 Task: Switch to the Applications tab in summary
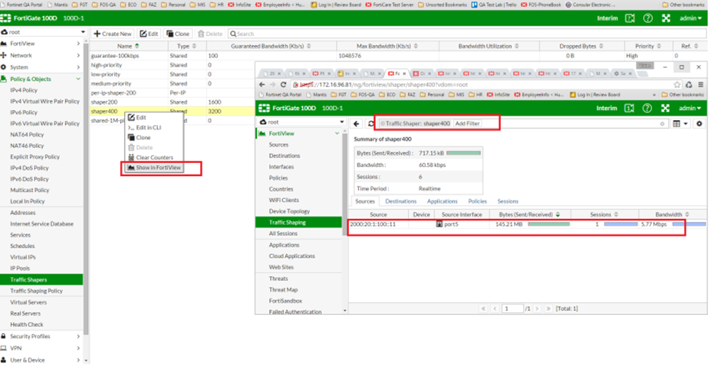[x=442, y=201]
